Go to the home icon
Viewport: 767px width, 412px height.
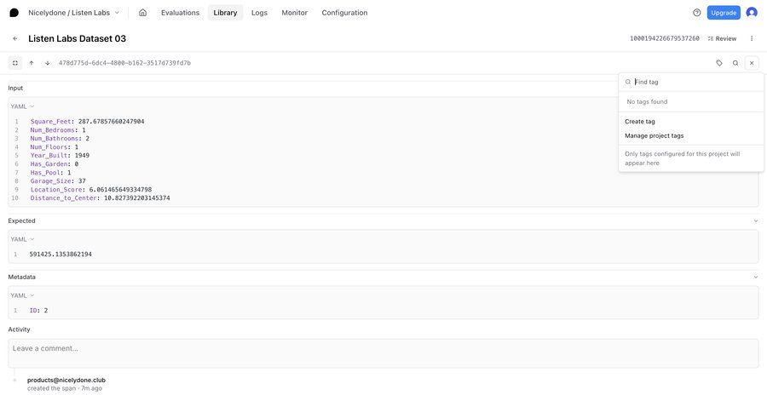143,13
